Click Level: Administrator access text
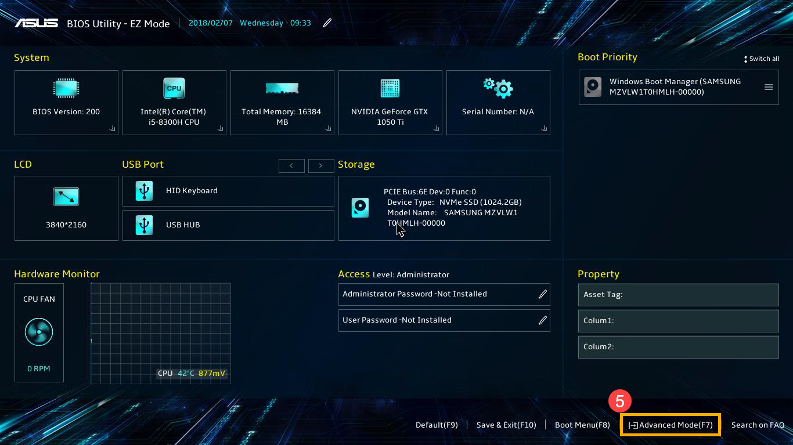Screen dimensions: 793x445 [411, 274]
